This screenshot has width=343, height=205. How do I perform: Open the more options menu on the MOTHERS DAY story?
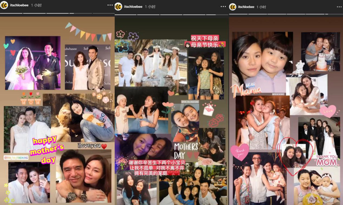click(x=223, y=6)
